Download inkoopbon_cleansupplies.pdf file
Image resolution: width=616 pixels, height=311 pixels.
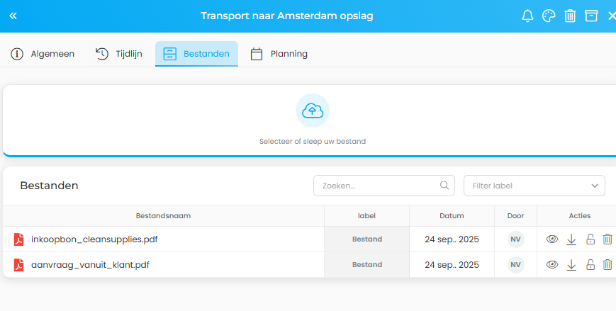(x=571, y=239)
